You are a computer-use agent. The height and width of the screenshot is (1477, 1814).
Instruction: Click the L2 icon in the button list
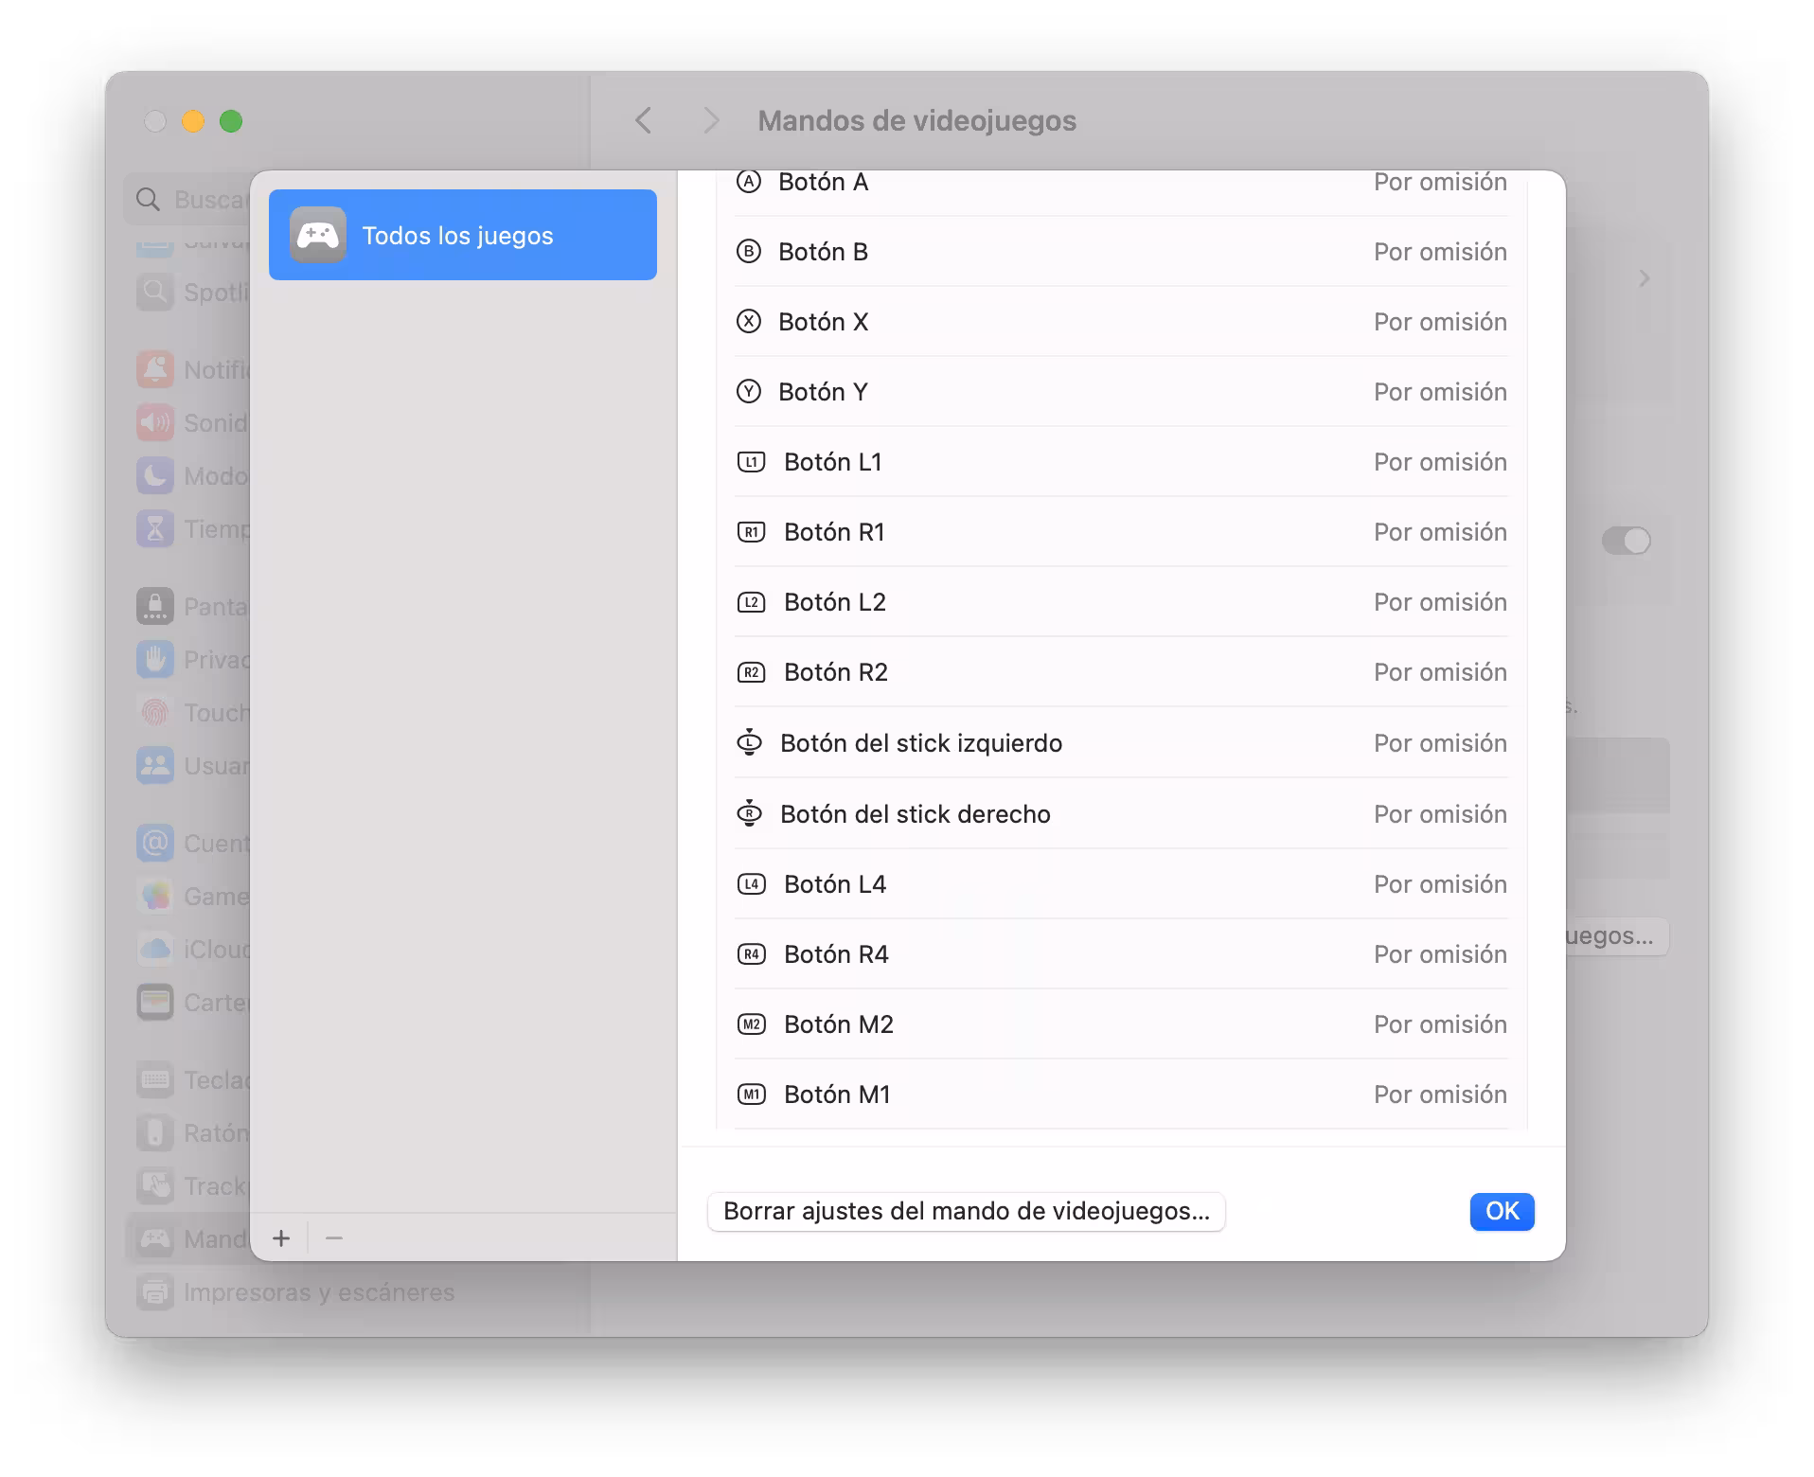pos(751,602)
